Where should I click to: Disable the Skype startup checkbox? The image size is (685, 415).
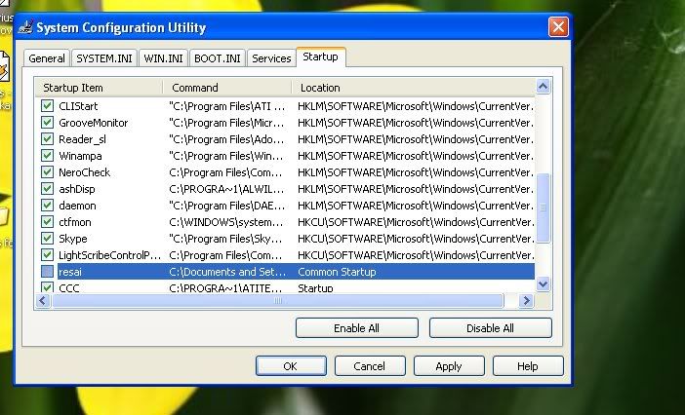click(47, 239)
